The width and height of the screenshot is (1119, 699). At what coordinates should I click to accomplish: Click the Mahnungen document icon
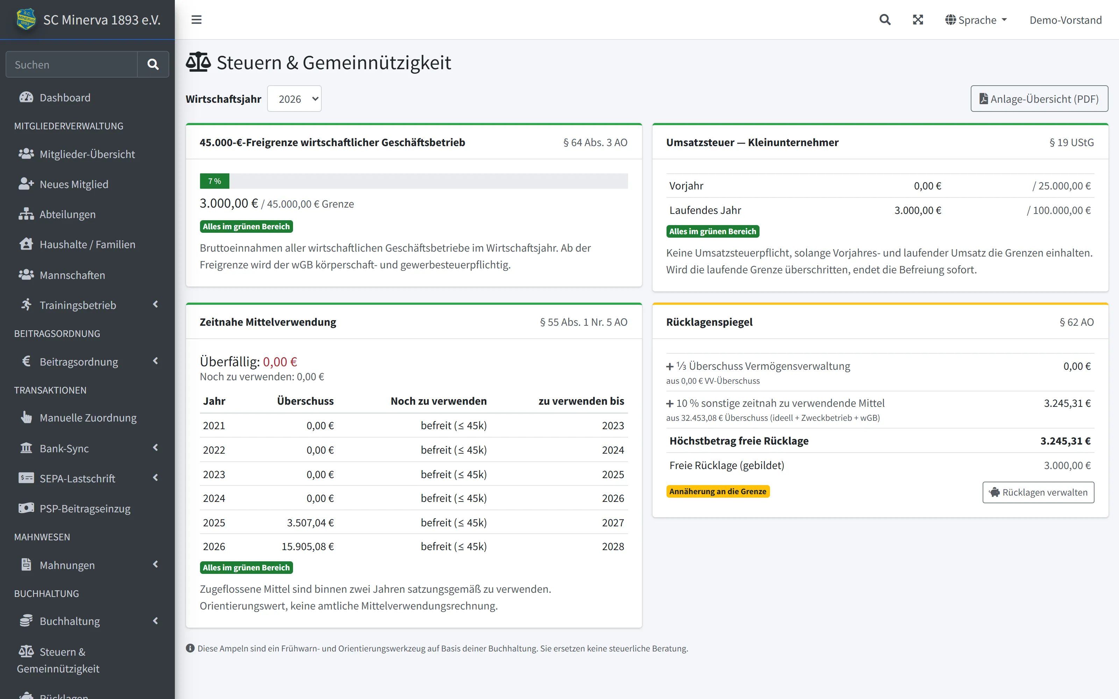point(26,564)
